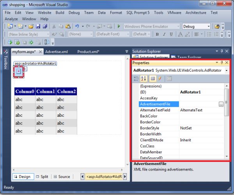
Task: Click the AdvertisementFile browse ellipsis button
Action: pyautogui.click(x=221, y=104)
